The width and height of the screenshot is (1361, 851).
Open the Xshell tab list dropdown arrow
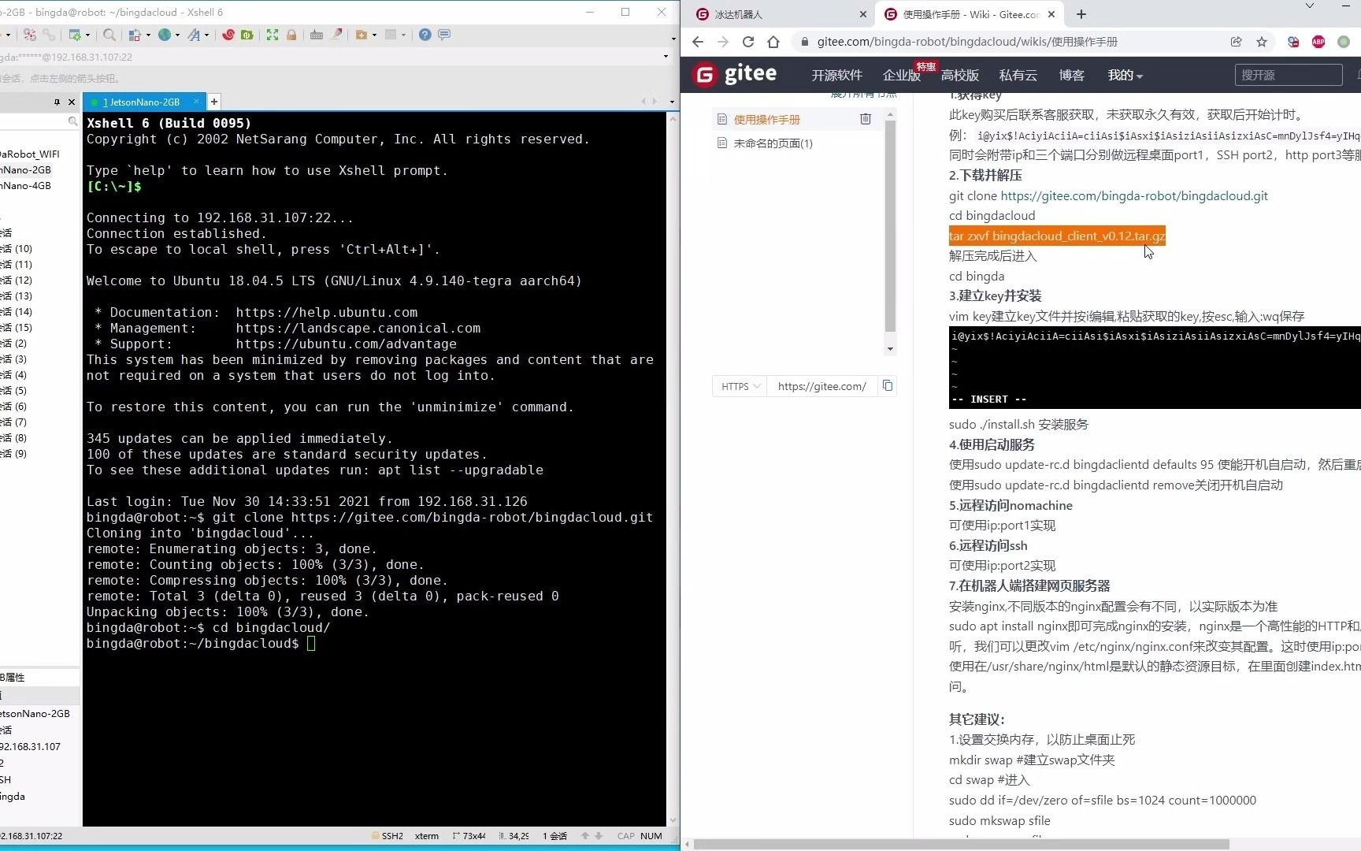pyautogui.click(x=672, y=102)
